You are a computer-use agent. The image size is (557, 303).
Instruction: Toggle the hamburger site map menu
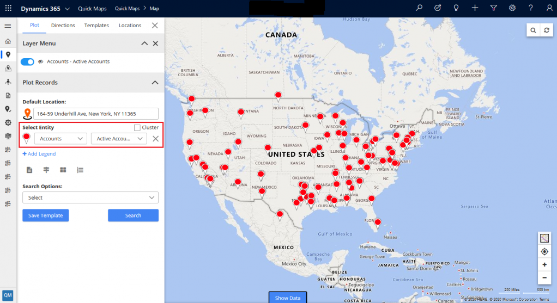tap(8, 26)
